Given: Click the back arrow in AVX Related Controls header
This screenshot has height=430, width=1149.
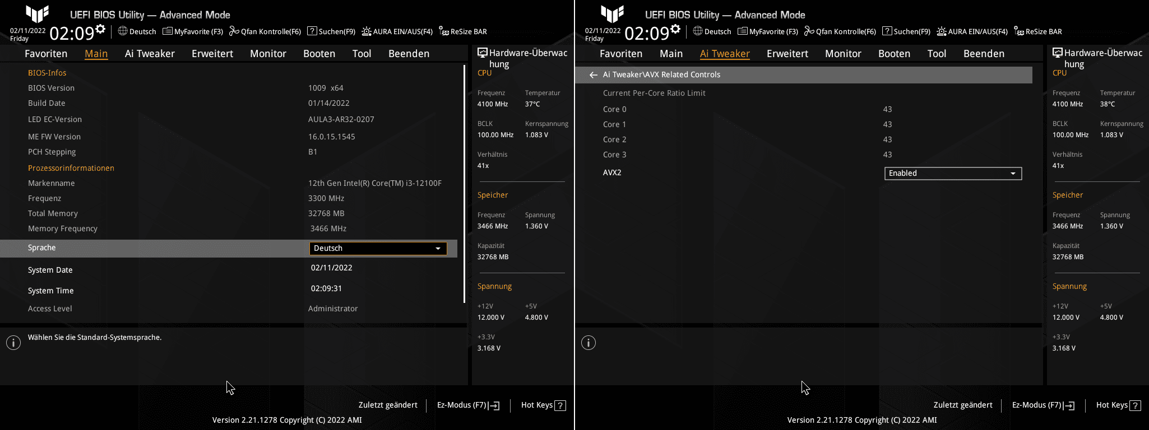Looking at the screenshot, I should pos(593,75).
